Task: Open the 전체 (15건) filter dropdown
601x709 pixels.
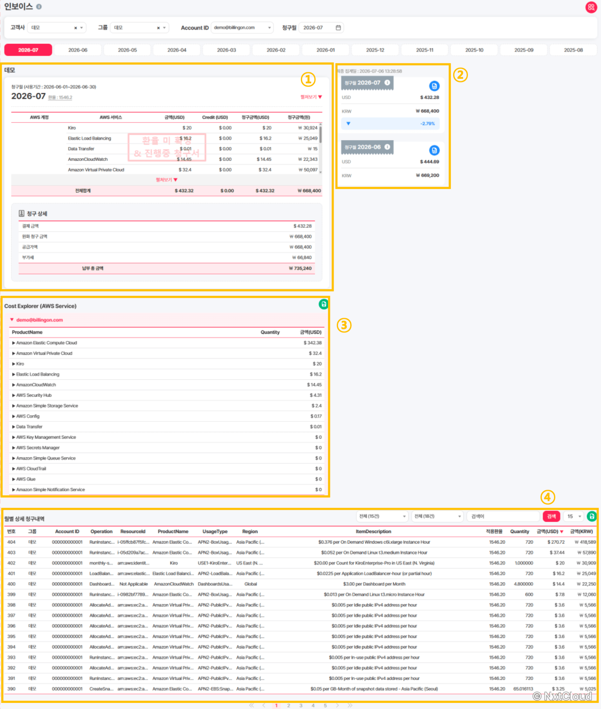Action: pos(382,516)
